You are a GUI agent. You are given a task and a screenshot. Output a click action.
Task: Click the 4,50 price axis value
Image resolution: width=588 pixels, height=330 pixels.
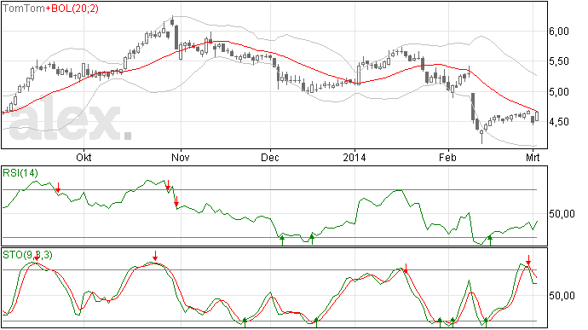pos(559,122)
